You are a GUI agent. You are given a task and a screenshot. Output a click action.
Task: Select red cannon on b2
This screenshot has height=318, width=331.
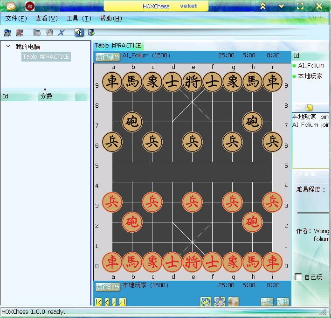coord(132,222)
